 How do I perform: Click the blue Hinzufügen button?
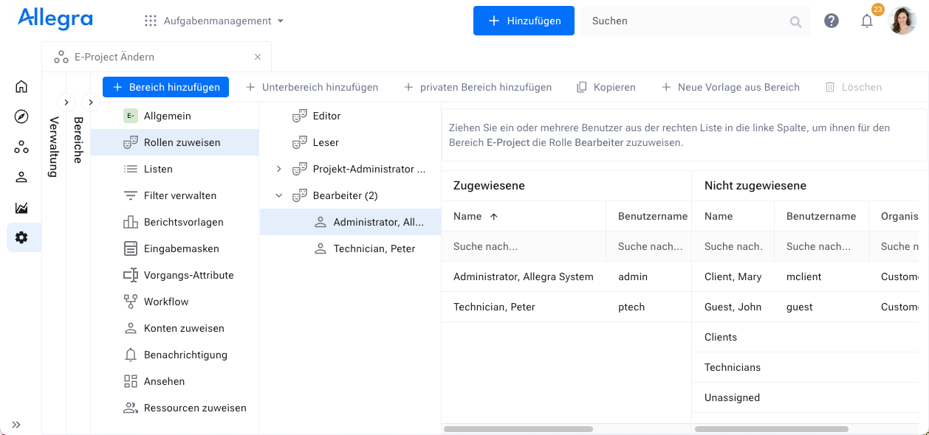tap(524, 21)
